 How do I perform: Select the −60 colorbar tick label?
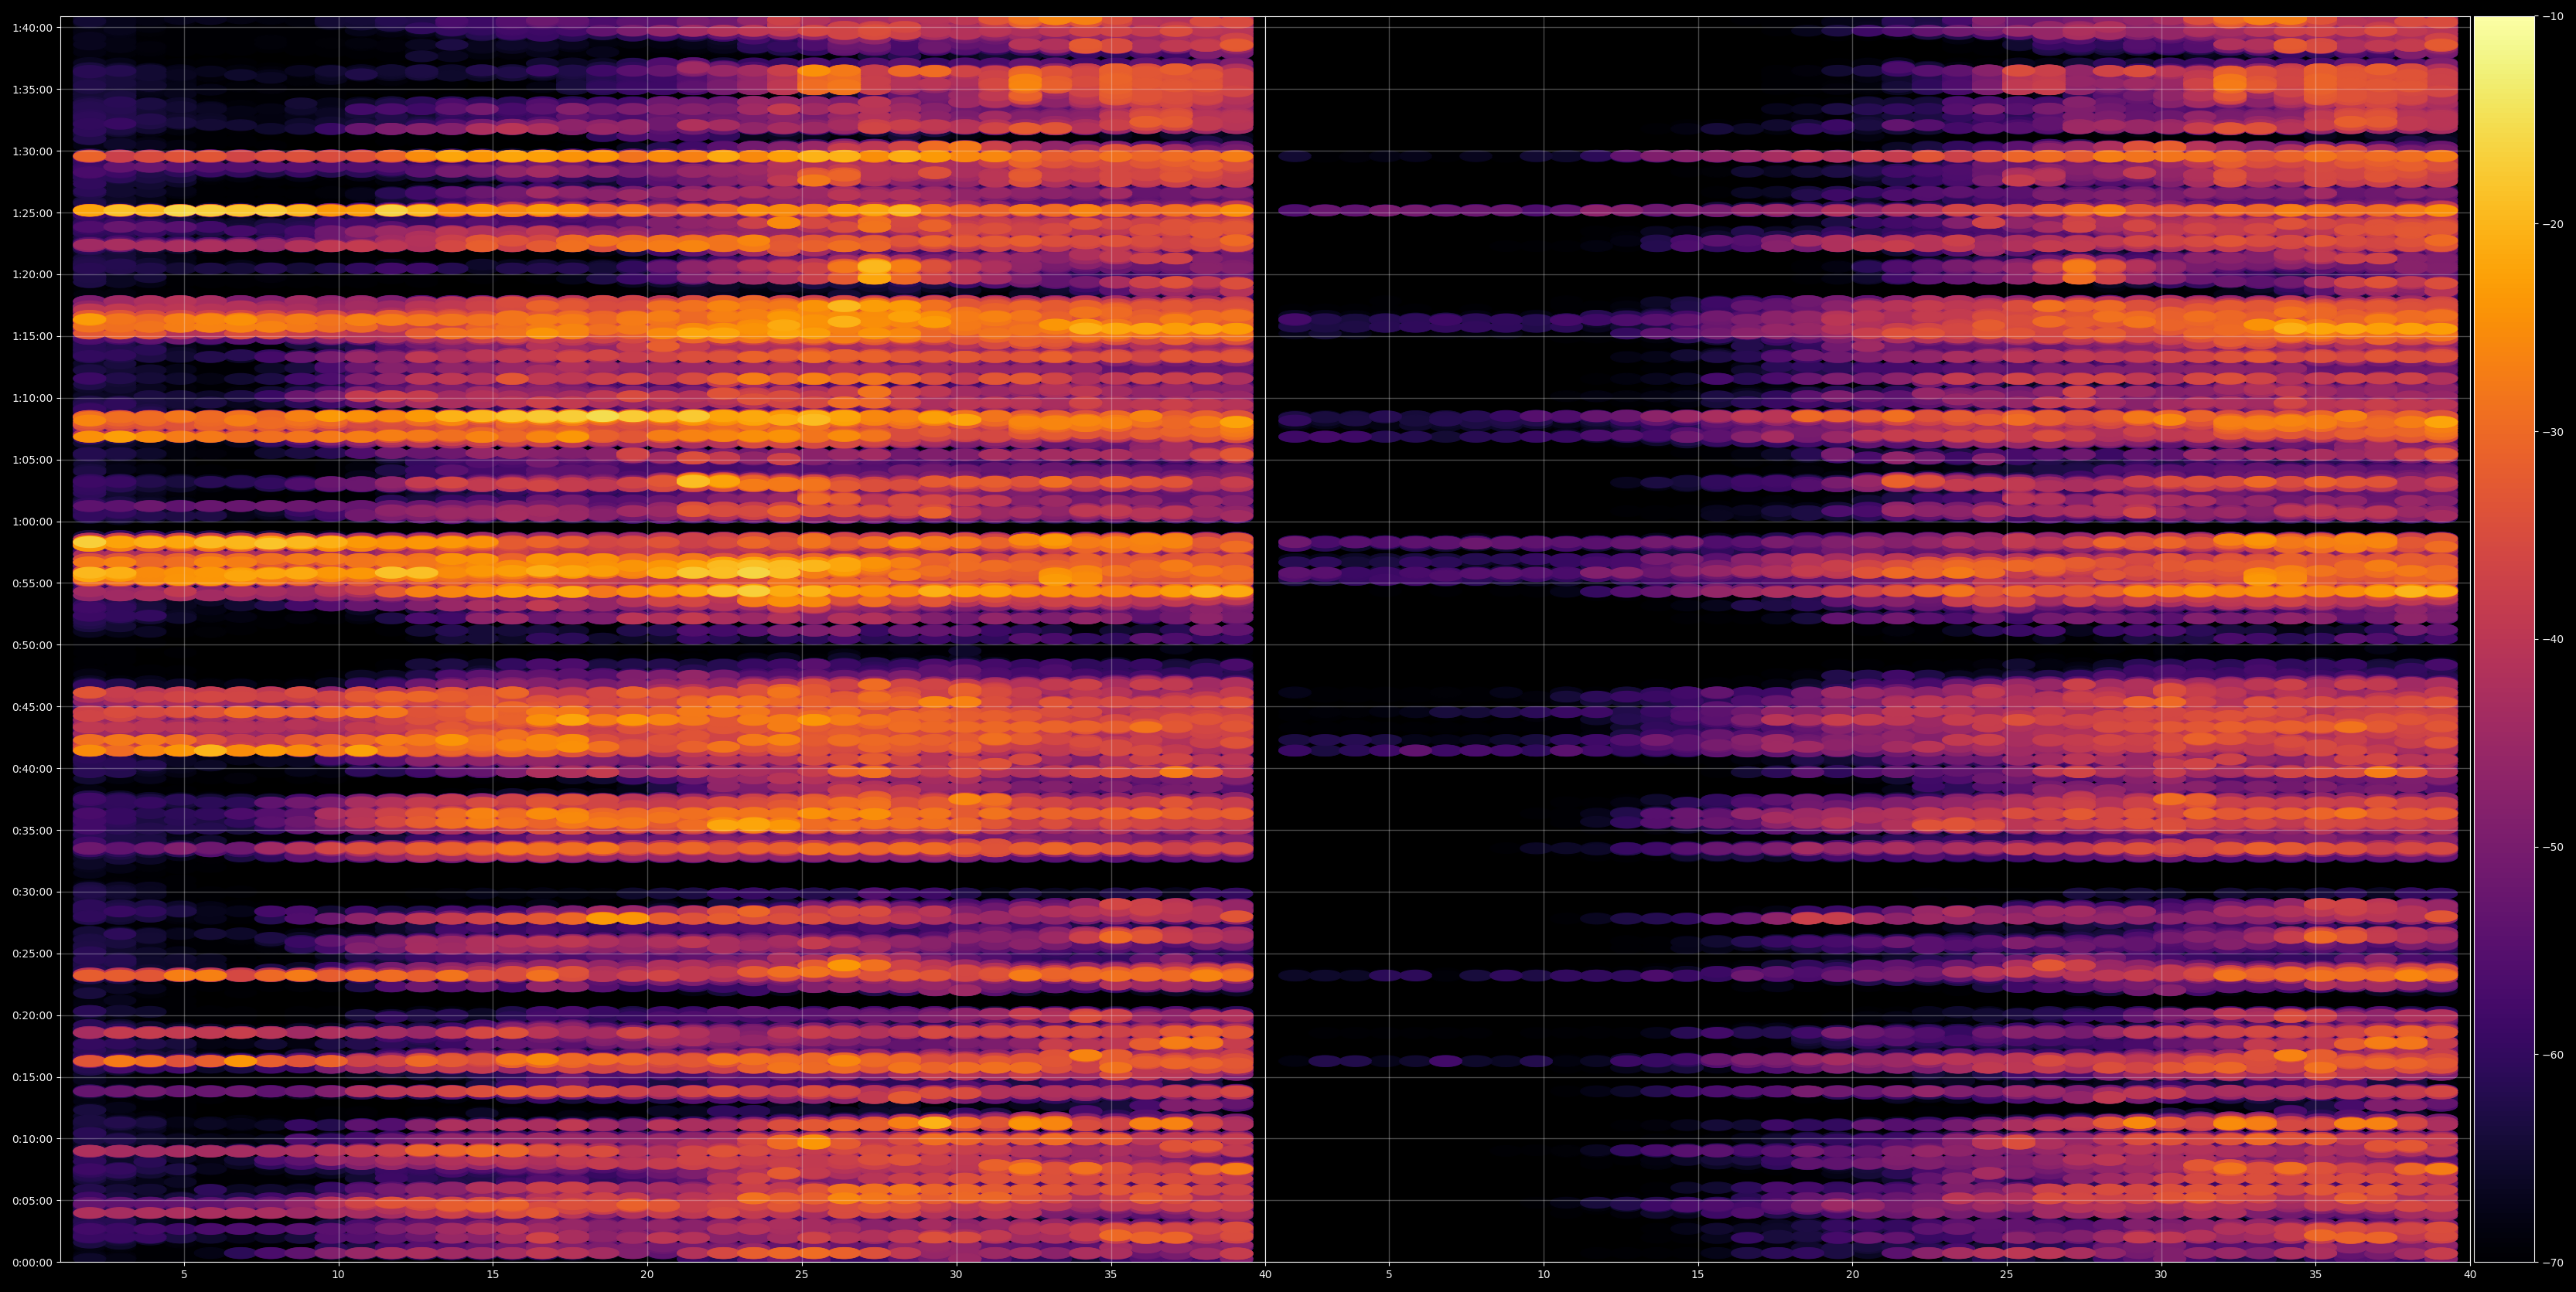coord(2553,1056)
